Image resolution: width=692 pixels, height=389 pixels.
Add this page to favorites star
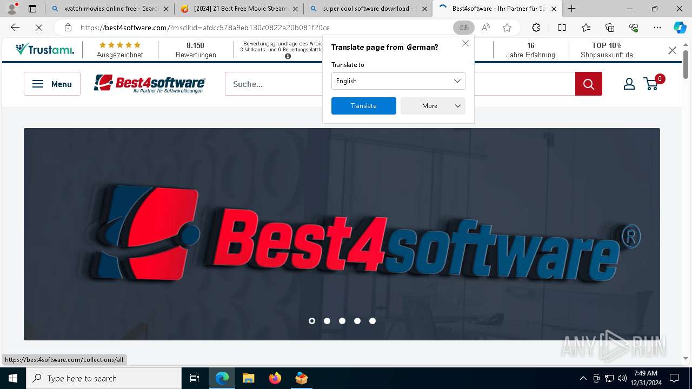tap(507, 28)
